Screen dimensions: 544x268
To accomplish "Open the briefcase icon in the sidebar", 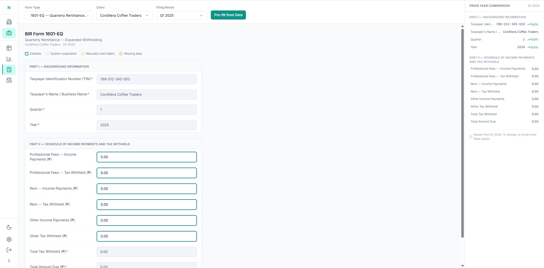I will [x=9, y=33].
